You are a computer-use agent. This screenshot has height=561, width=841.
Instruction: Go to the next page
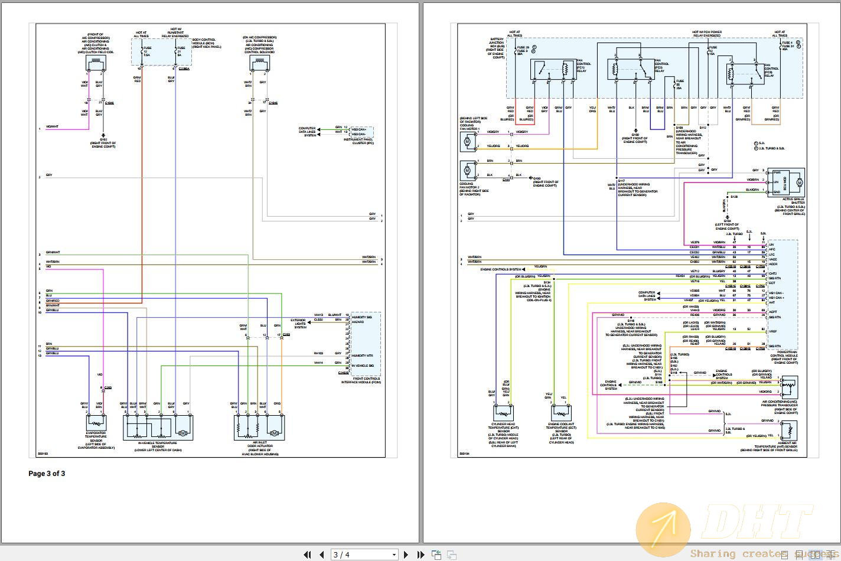[x=406, y=555]
